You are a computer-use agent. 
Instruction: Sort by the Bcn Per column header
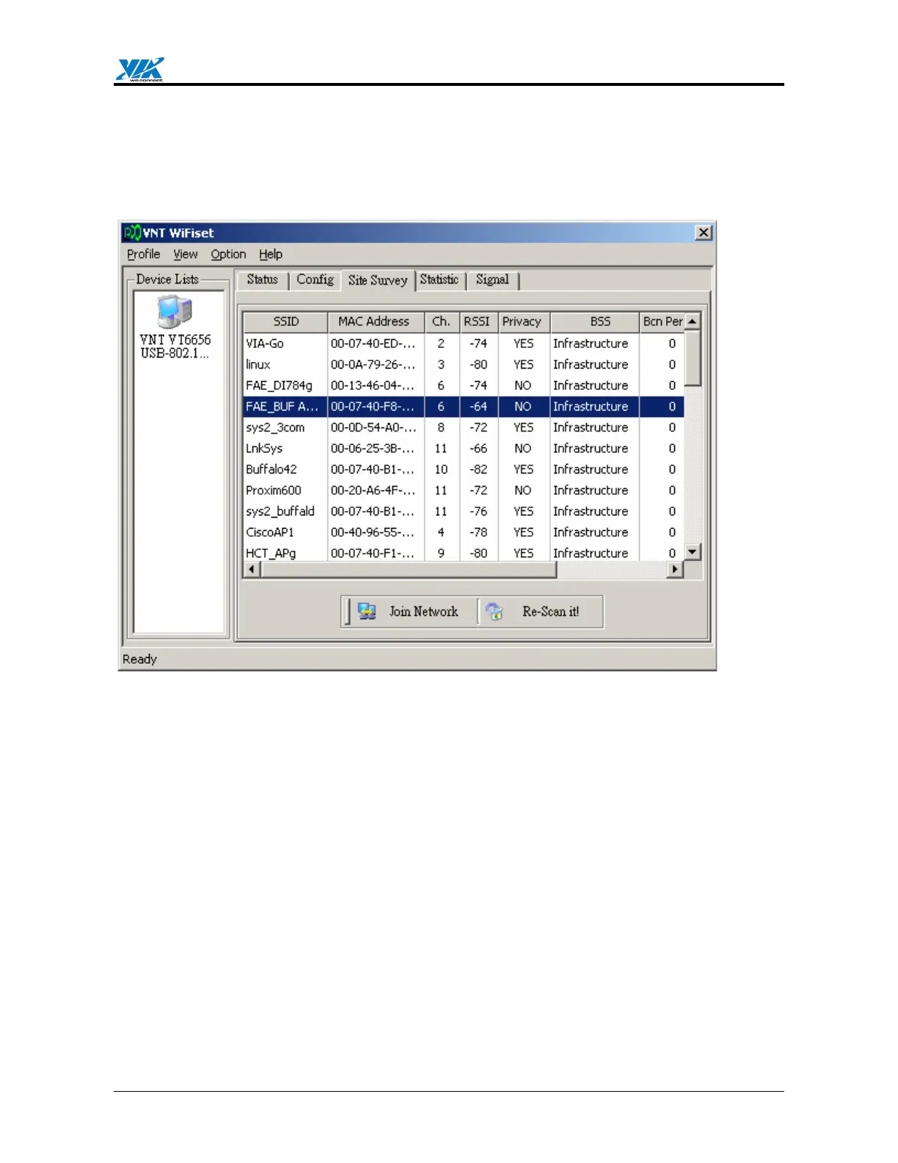[662, 322]
